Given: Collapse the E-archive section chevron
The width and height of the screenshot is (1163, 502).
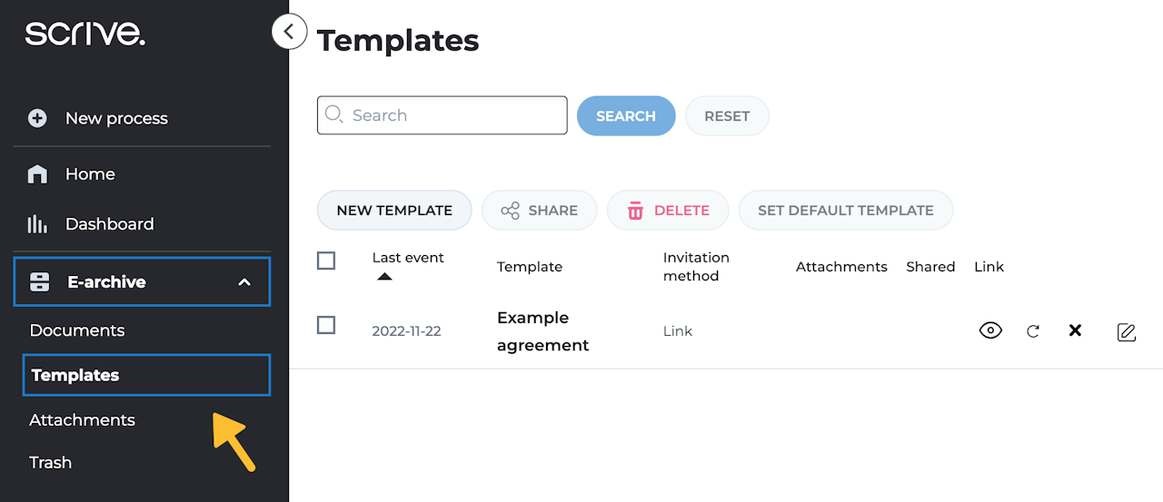Looking at the screenshot, I should (x=244, y=282).
